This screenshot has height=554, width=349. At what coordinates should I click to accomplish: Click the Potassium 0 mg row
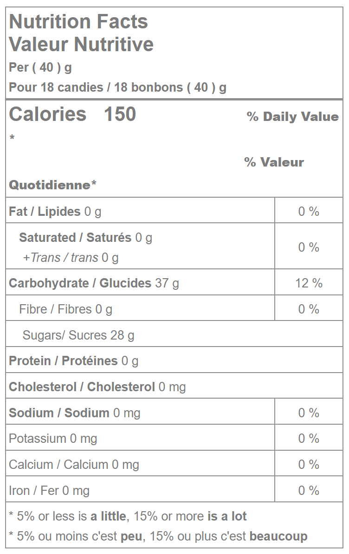click(53, 439)
